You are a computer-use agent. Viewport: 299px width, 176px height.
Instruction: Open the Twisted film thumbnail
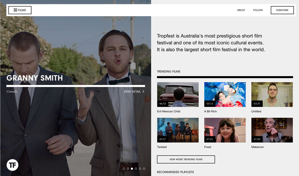tap(178, 130)
